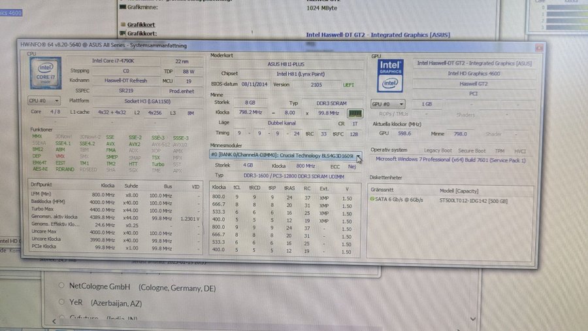Click the Intel HD Graphics 4600 field
Image resolution: width=588 pixels, height=331 pixels.
[x=474, y=73]
